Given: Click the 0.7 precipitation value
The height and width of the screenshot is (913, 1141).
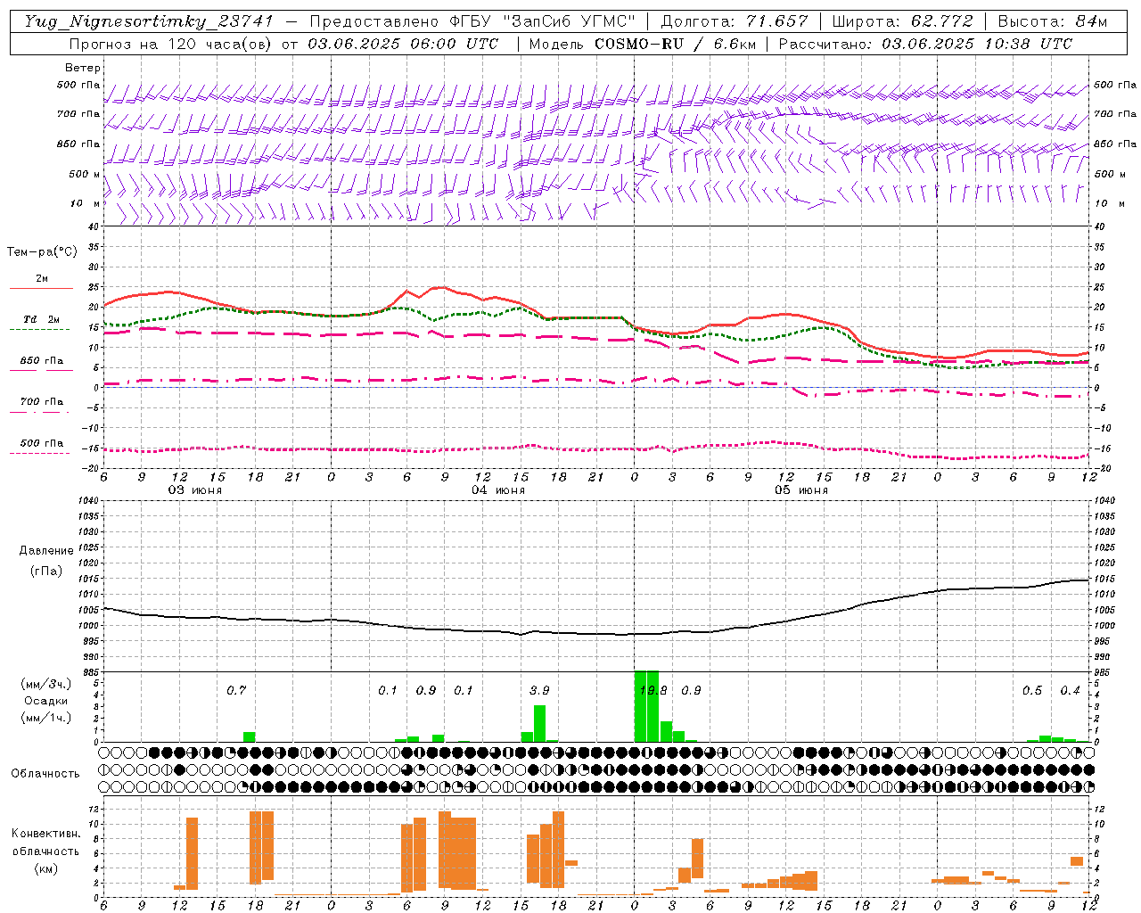Looking at the screenshot, I should click(x=236, y=691).
